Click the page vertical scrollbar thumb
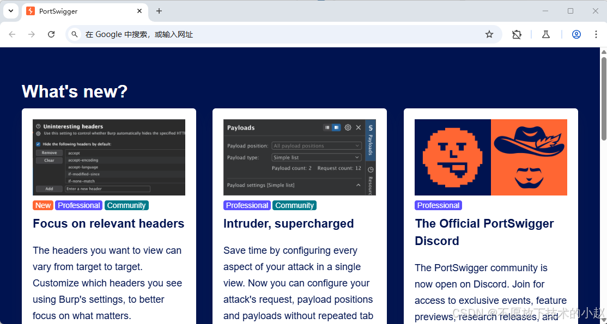Screen dimensions: 607x324 point(604,99)
